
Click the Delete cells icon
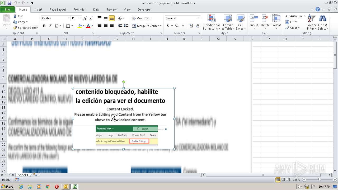point(265,18)
